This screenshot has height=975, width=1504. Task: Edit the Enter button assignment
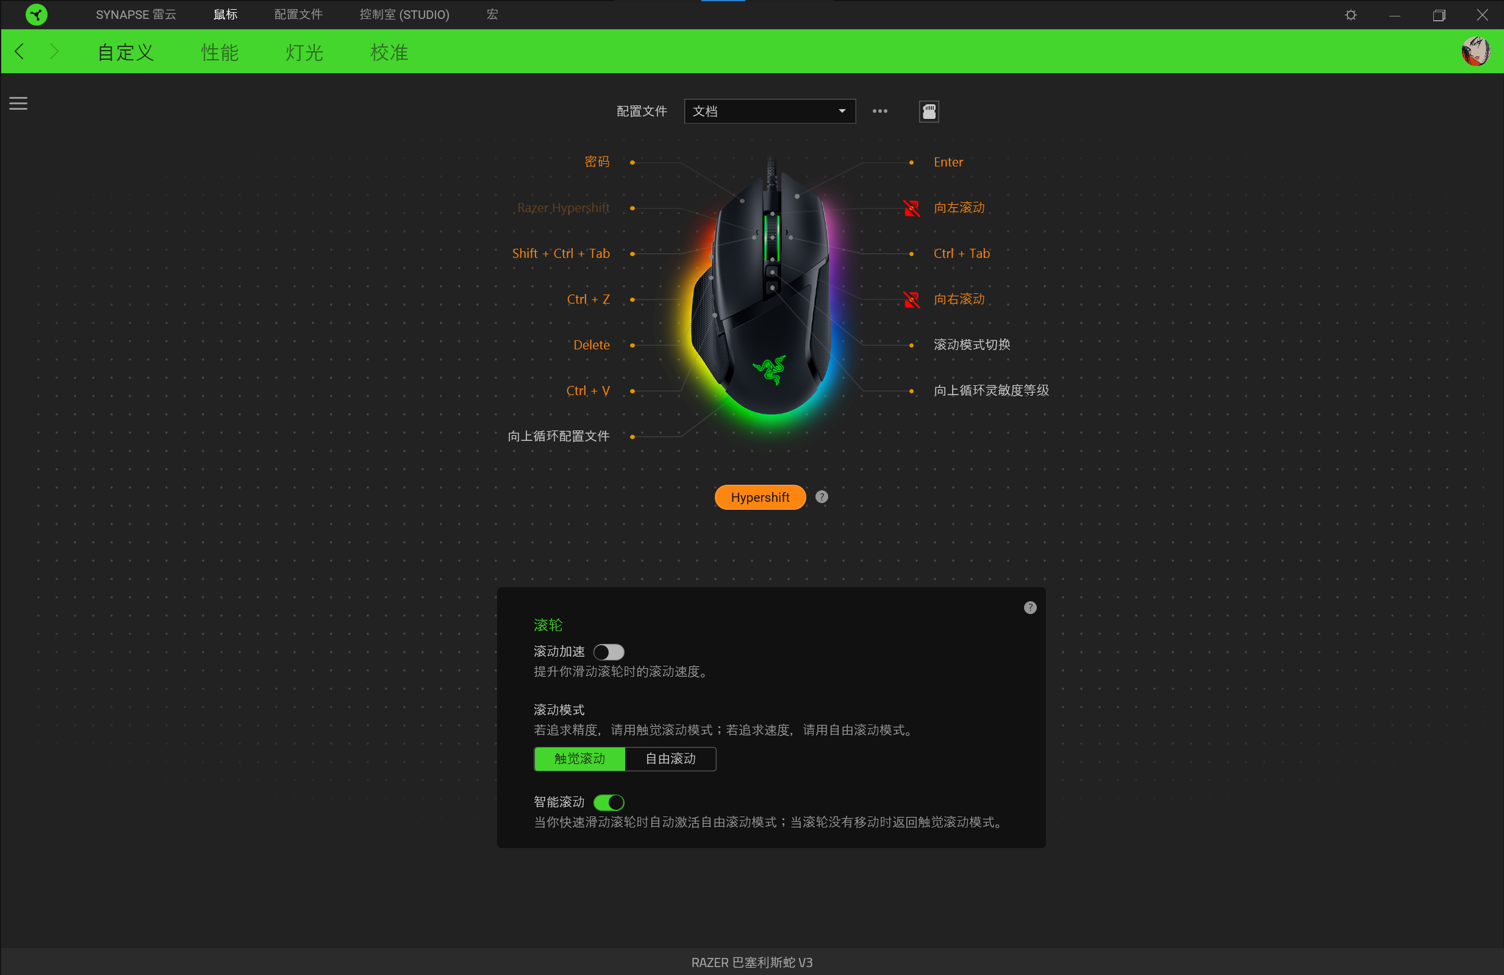coord(948,162)
